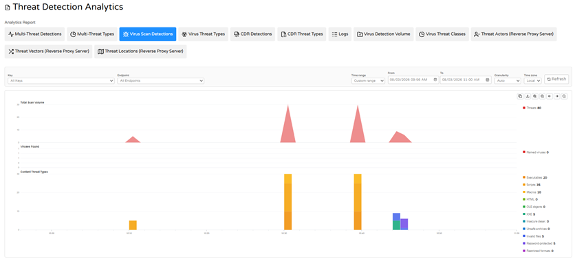575x261 pixels.
Task: Open the Time zone Local dropdown
Action: click(532, 80)
